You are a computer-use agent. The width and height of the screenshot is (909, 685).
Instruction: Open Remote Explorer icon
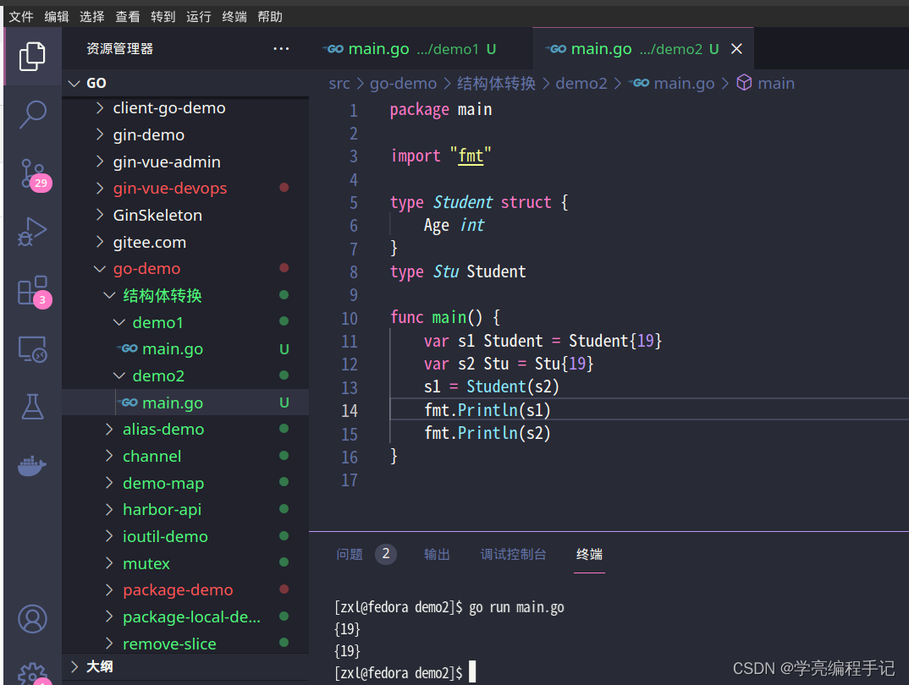(x=32, y=349)
